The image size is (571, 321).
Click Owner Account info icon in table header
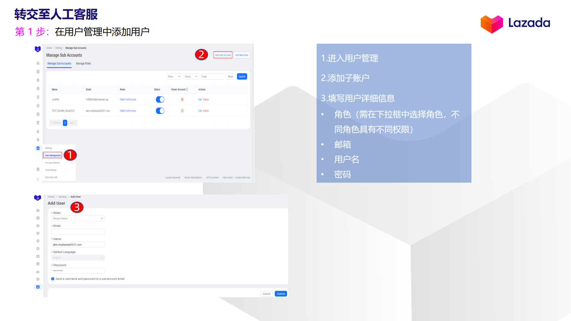point(187,90)
